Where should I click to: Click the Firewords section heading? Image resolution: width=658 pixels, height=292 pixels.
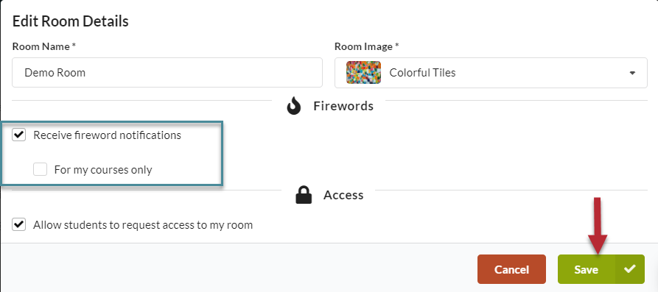click(x=343, y=106)
